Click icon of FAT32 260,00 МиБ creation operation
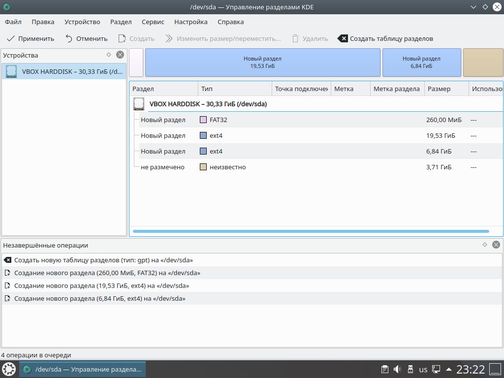The image size is (504, 378). [x=7, y=273]
